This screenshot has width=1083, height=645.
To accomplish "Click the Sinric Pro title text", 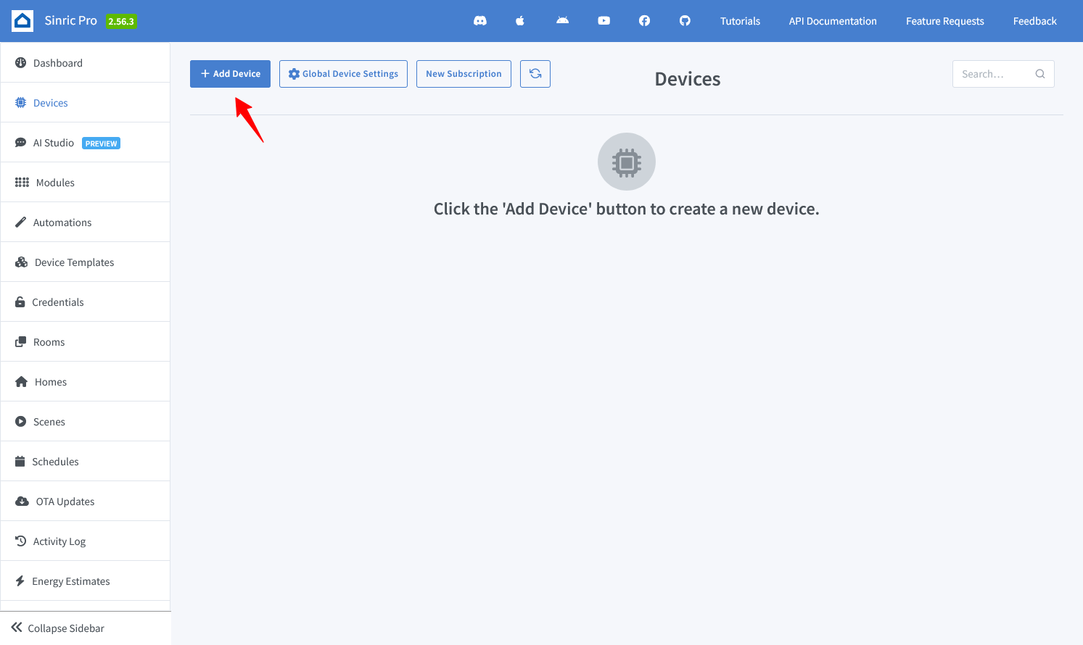I will 70,20.
